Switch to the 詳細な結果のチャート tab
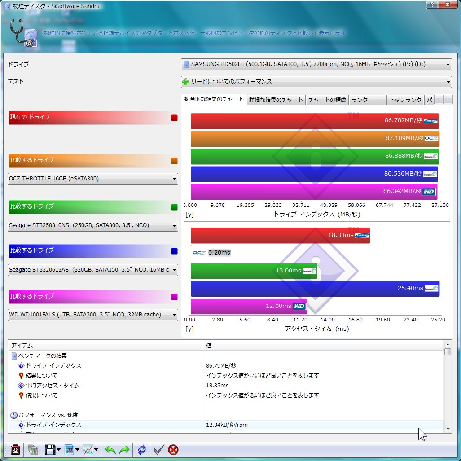The image size is (461, 461). [x=276, y=100]
